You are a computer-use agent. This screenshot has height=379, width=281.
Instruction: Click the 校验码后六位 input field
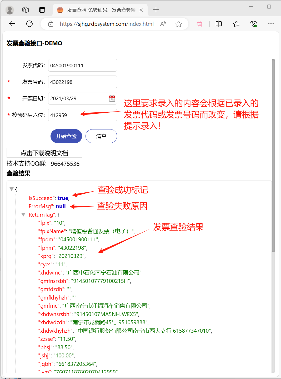[83, 115]
